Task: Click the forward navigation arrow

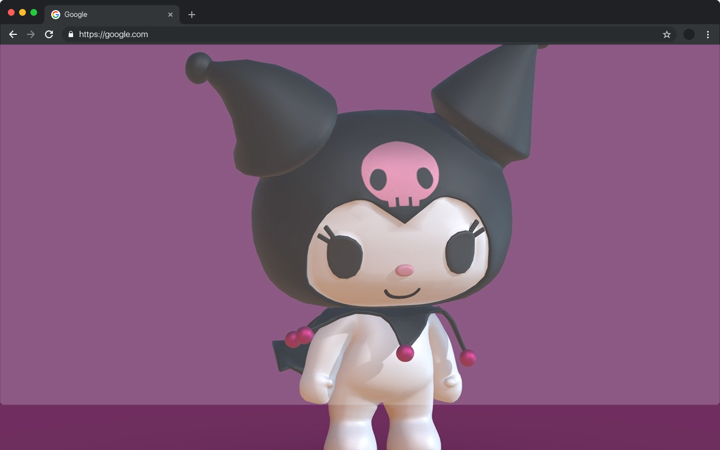Action: point(31,34)
